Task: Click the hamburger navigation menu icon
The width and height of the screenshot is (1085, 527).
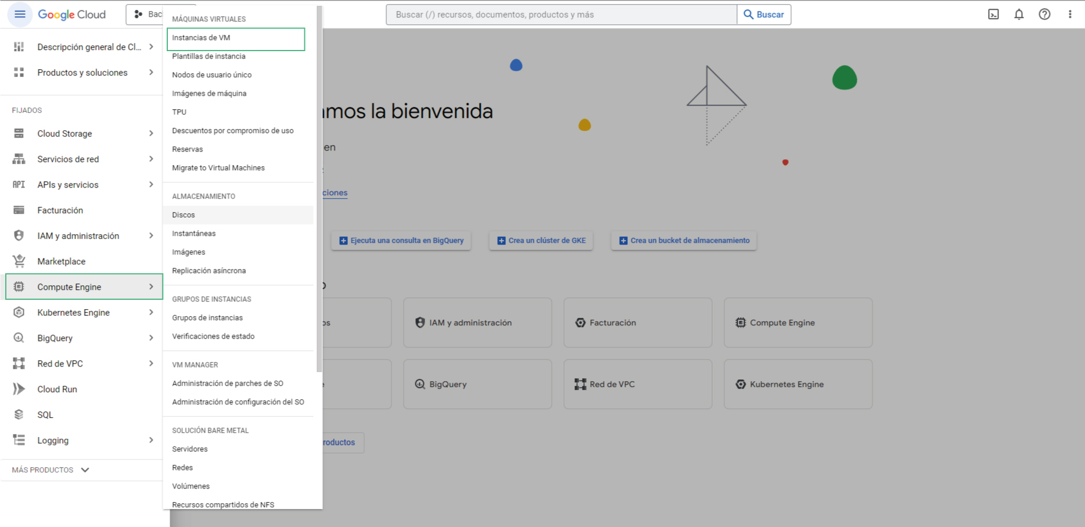Action: pyautogui.click(x=20, y=15)
